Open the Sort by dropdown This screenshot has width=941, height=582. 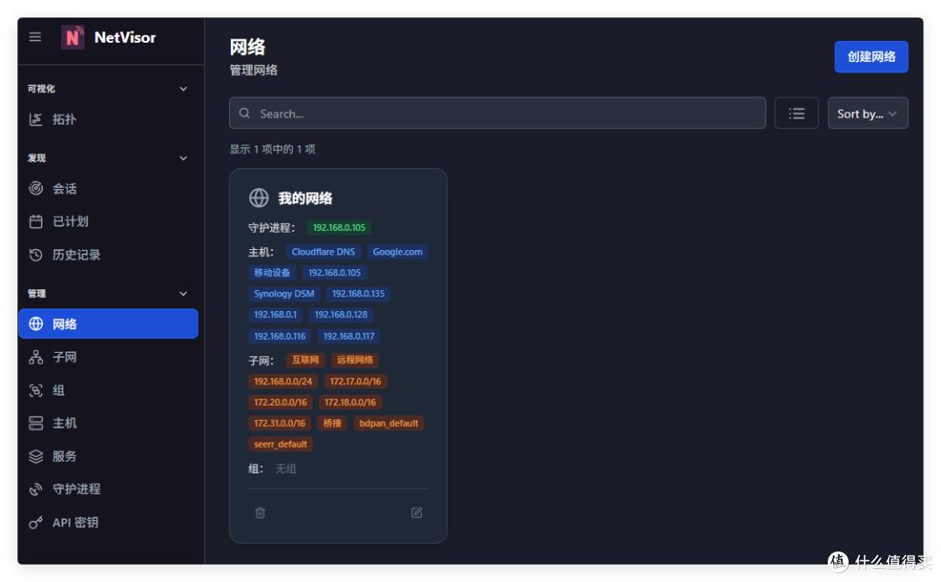click(x=867, y=113)
